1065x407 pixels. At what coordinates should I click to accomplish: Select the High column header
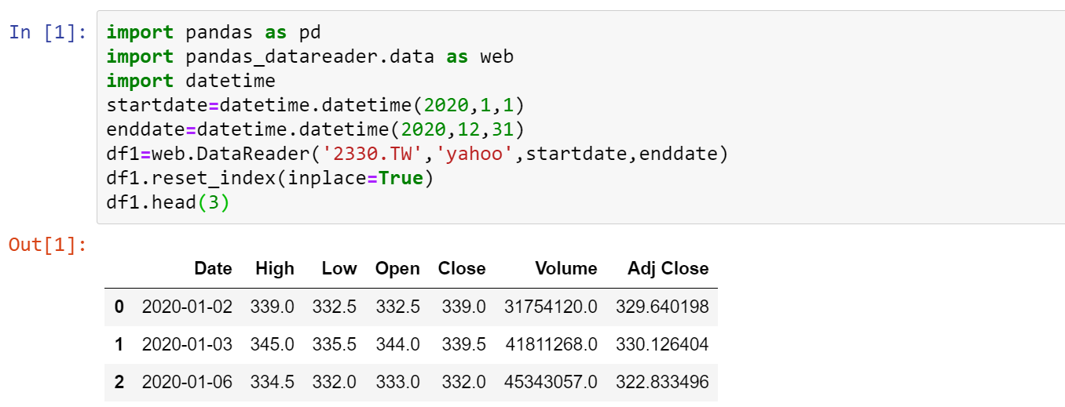(x=275, y=268)
